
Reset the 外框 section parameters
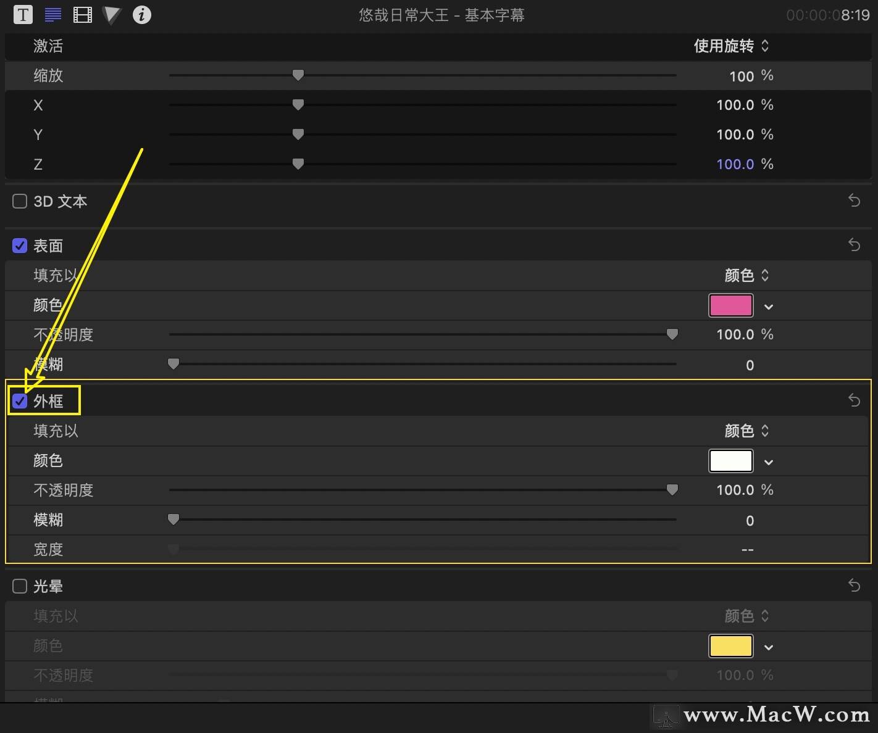pyautogui.click(x=854, y=400)
